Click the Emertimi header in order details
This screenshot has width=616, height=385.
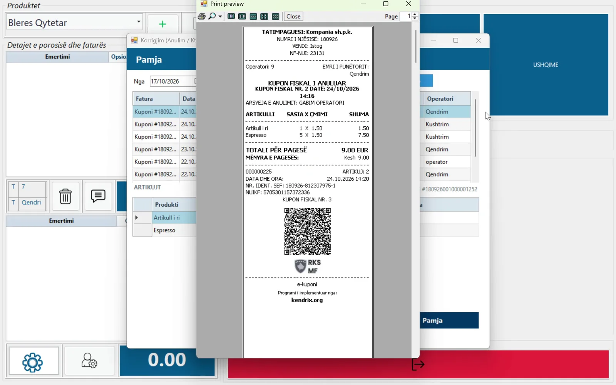[57, 57]
